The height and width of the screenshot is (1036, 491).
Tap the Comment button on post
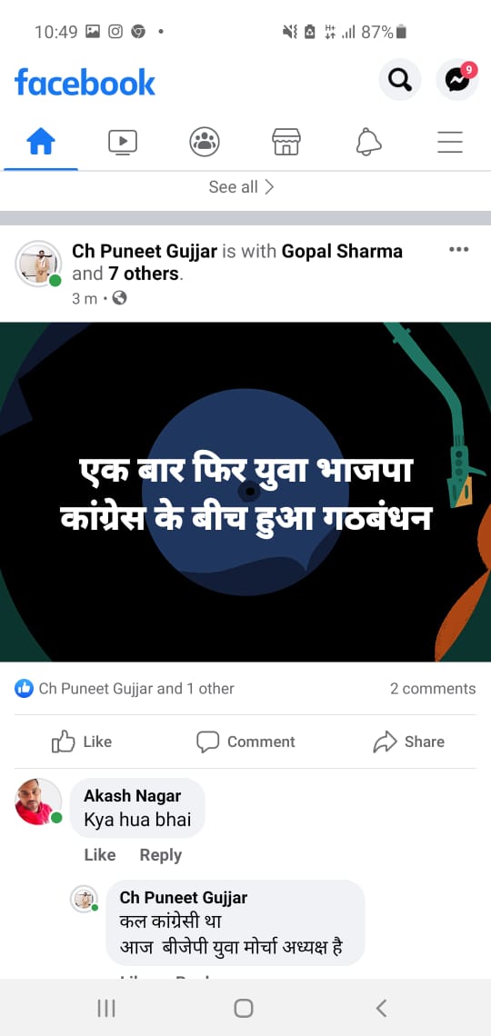[x=245, y=742]
